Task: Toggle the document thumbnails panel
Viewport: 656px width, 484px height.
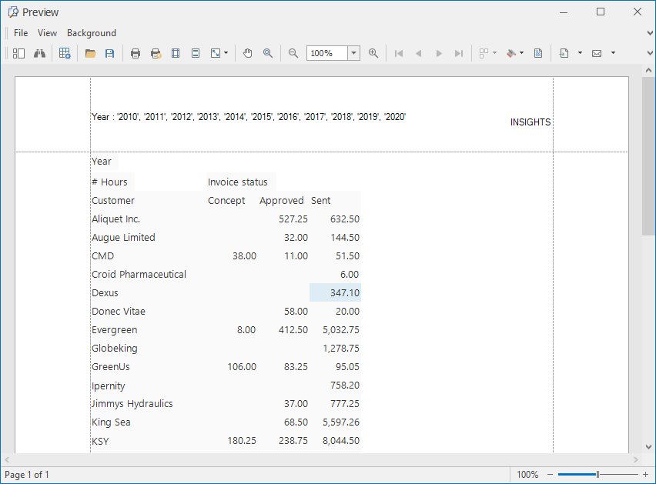Action: pyautogui.click(x=18, y=53)
